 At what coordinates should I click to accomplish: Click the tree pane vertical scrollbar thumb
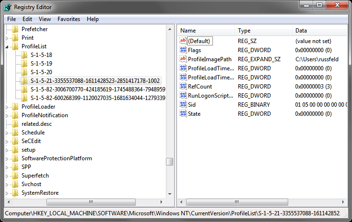[170, 162]
